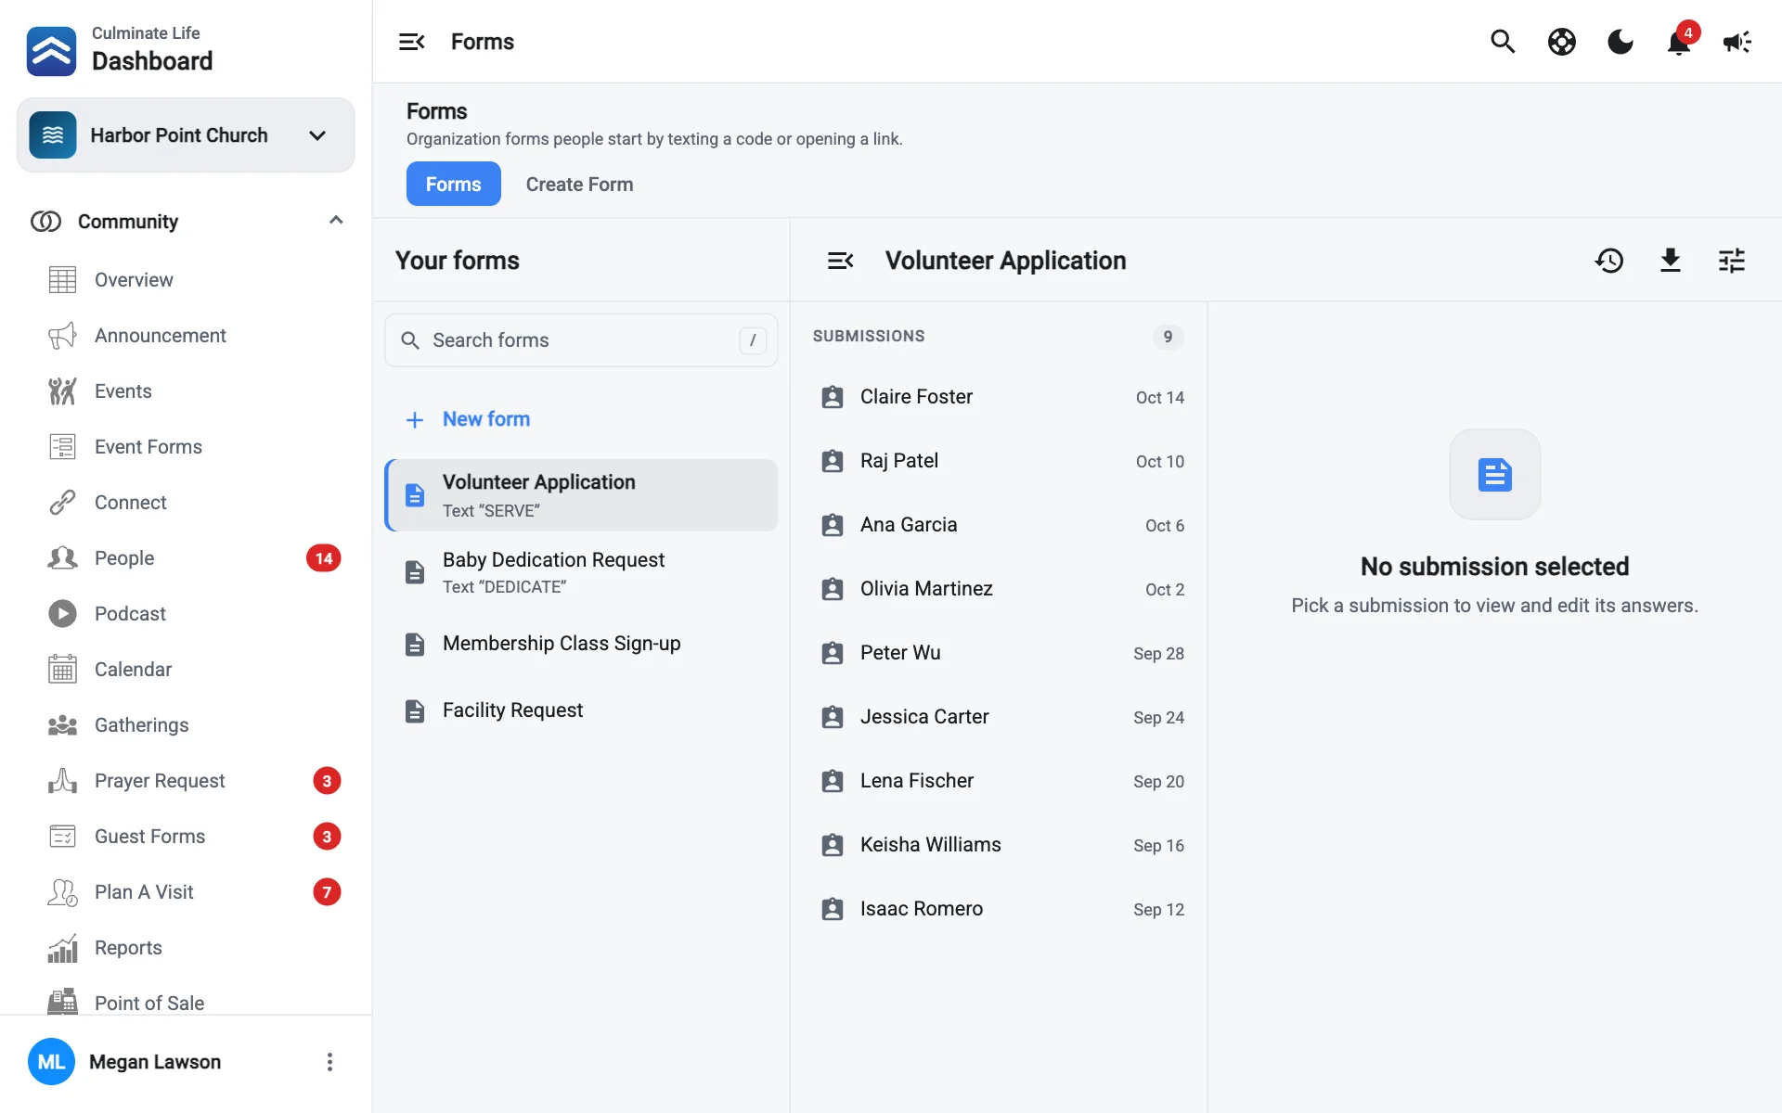Open Events in sidebar

point(186,391)
